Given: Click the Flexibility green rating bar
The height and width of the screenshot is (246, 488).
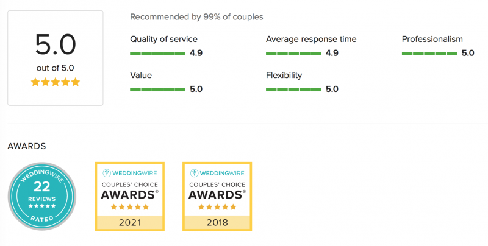Looking at the screenshot, I should pyautogui.click(x=293, y=90).
